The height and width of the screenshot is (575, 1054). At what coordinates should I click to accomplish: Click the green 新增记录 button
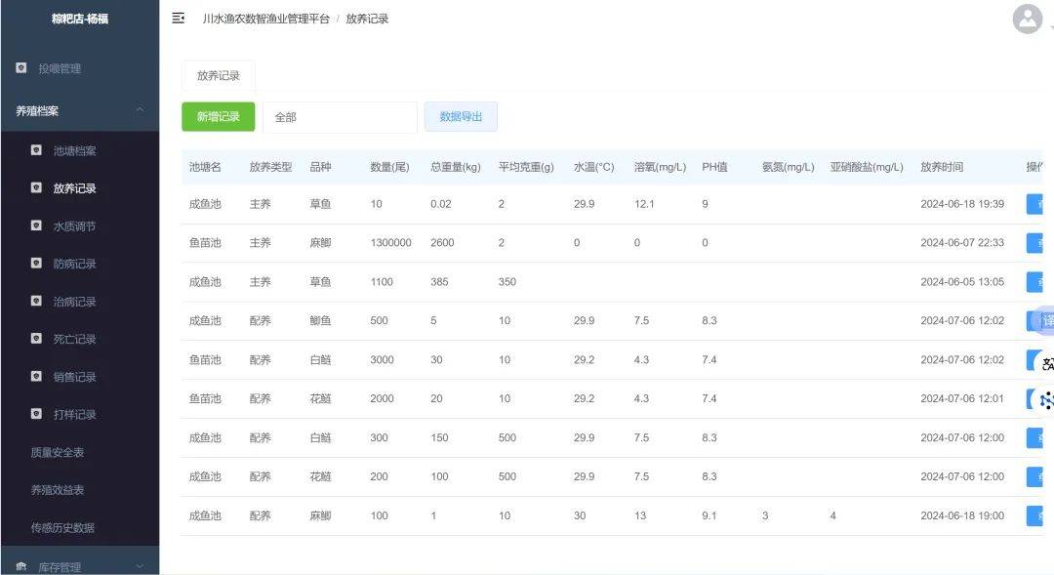tap(218, 117)
